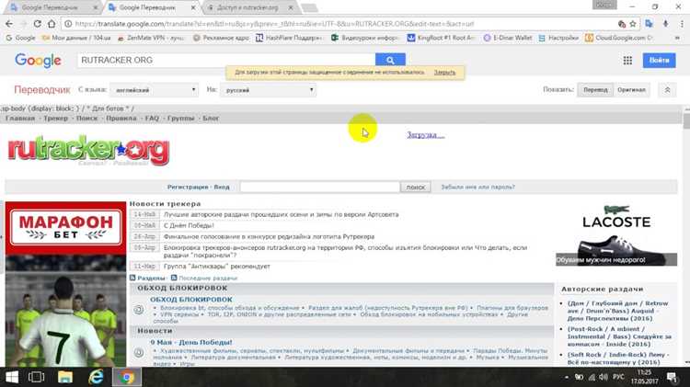The image size is (690, 387).
Task: Click the browser address bar
Action: pos(343,24)
